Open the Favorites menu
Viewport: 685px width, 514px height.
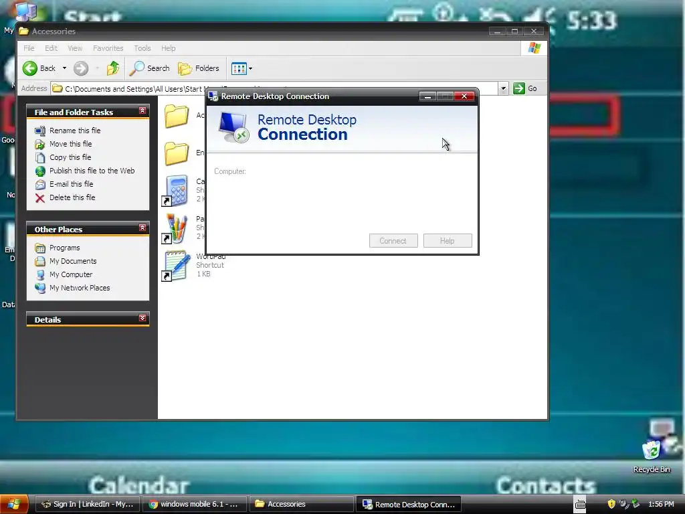(x=108, y=48)
